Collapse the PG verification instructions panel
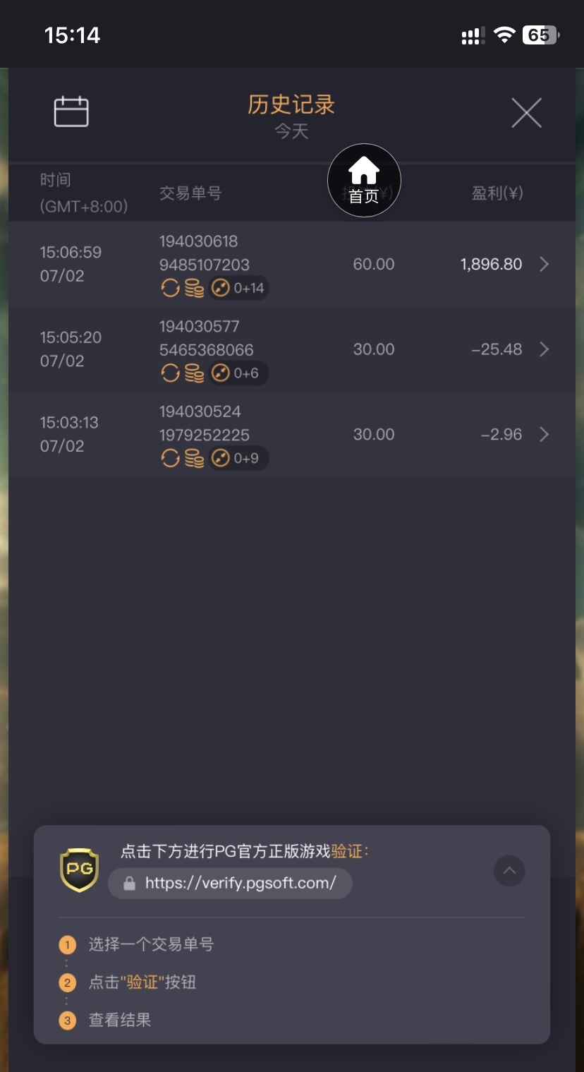 509,871
